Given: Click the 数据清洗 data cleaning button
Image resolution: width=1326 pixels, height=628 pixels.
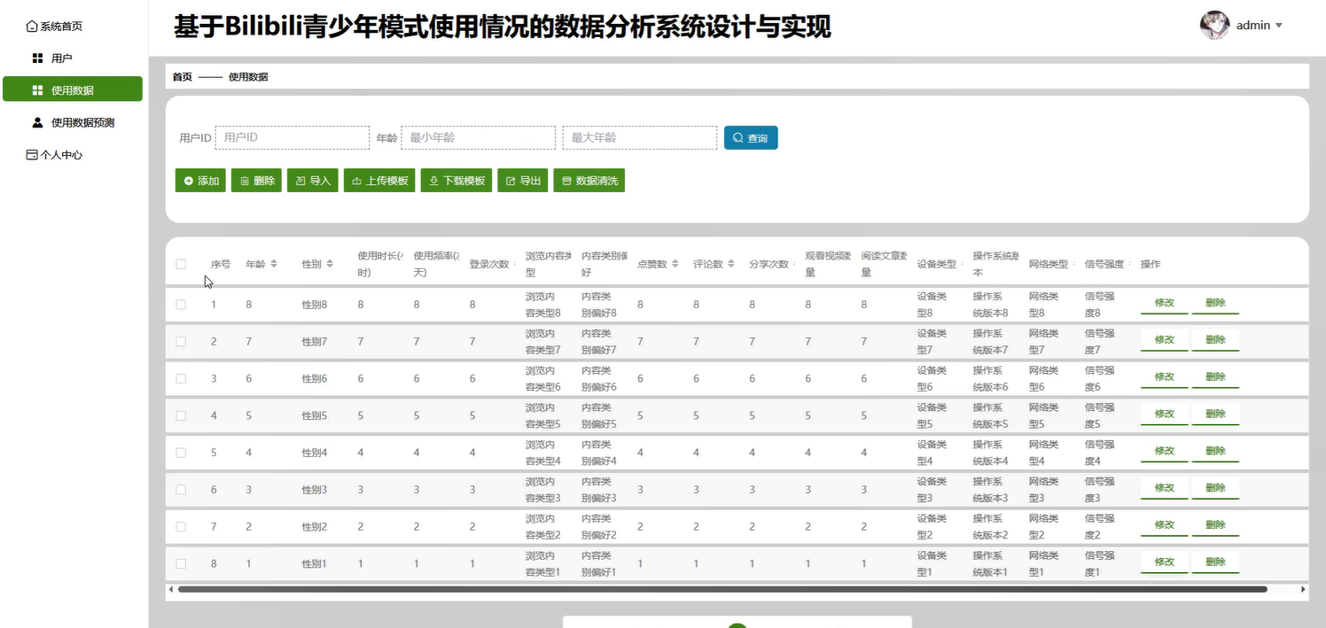Looking at the screenshot, I should (x=589, y=181).
